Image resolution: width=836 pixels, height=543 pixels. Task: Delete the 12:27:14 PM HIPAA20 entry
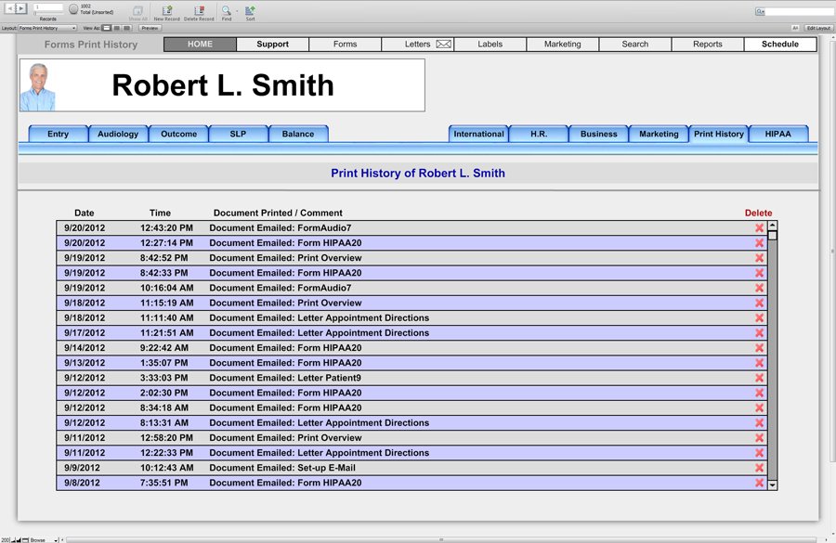pos(759,243)
